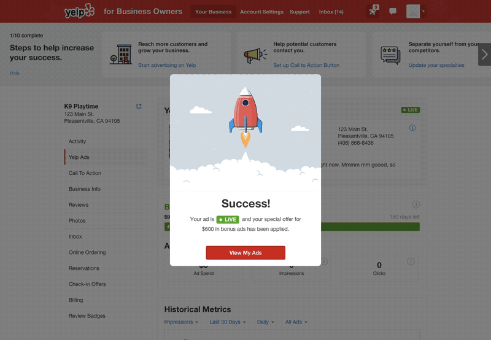This screenshot has height=340, width=491.
Task: Select Review Badges in the sidebar
Action: (106, 316)
